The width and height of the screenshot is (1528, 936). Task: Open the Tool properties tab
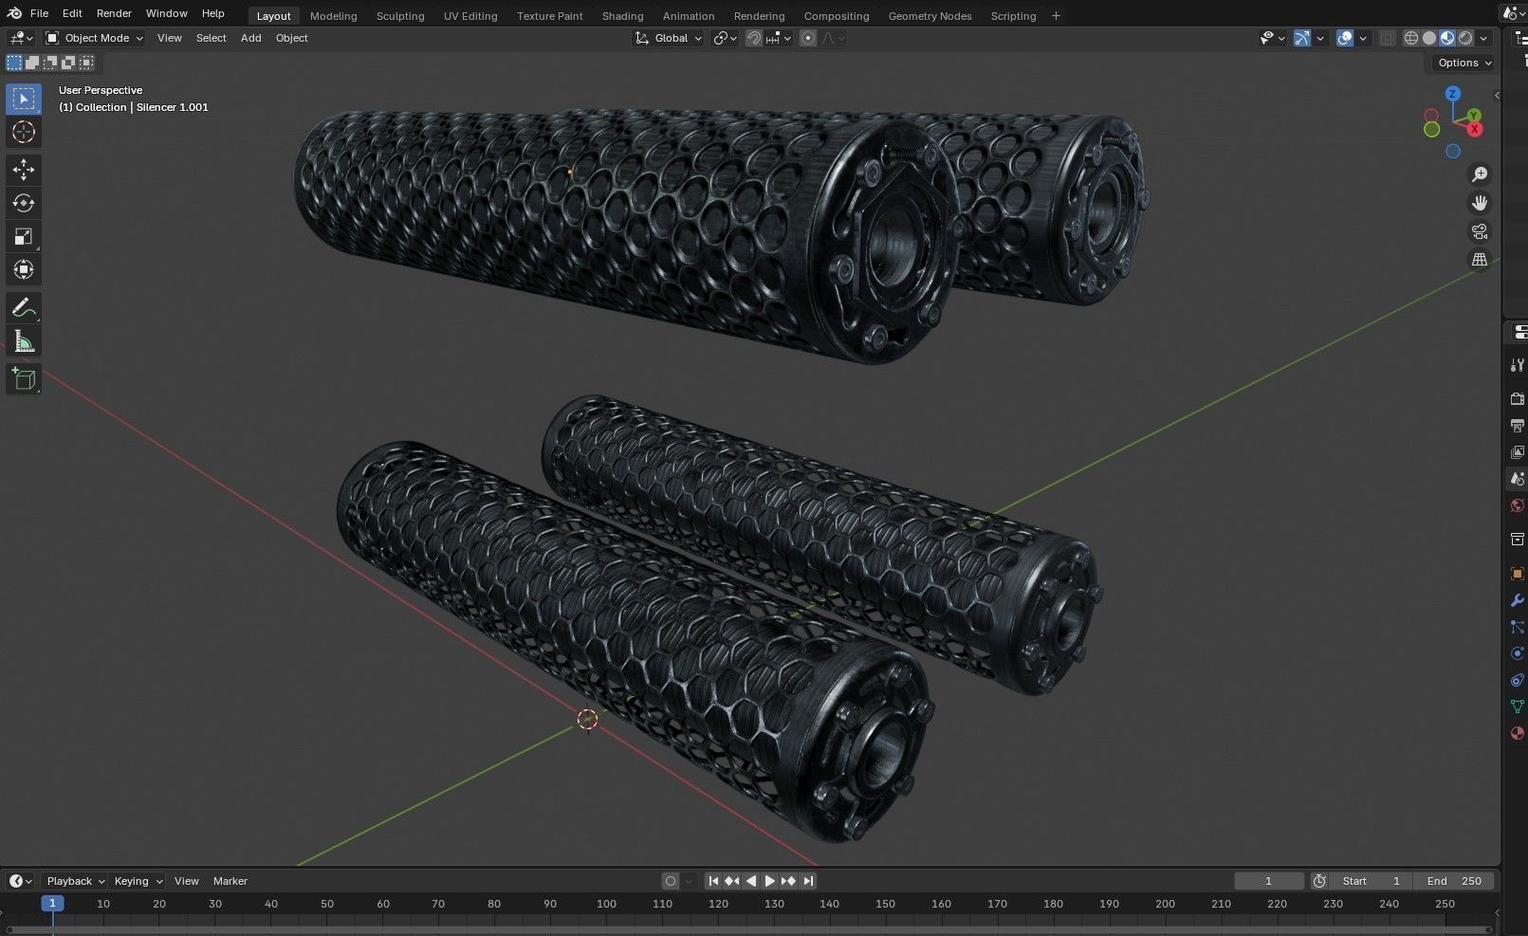point(1517,365)
